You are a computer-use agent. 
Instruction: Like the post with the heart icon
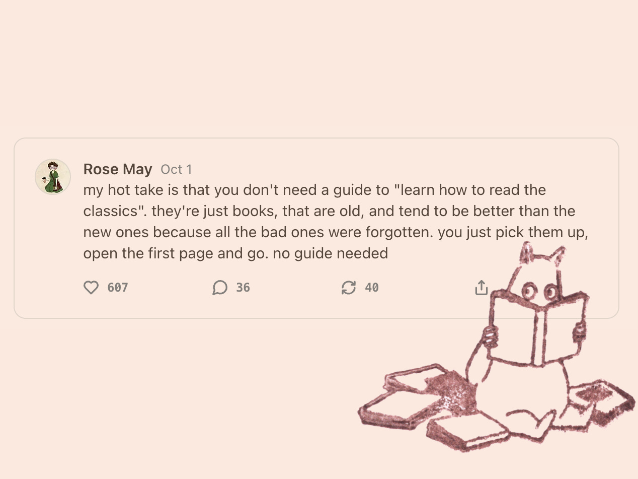91,288
